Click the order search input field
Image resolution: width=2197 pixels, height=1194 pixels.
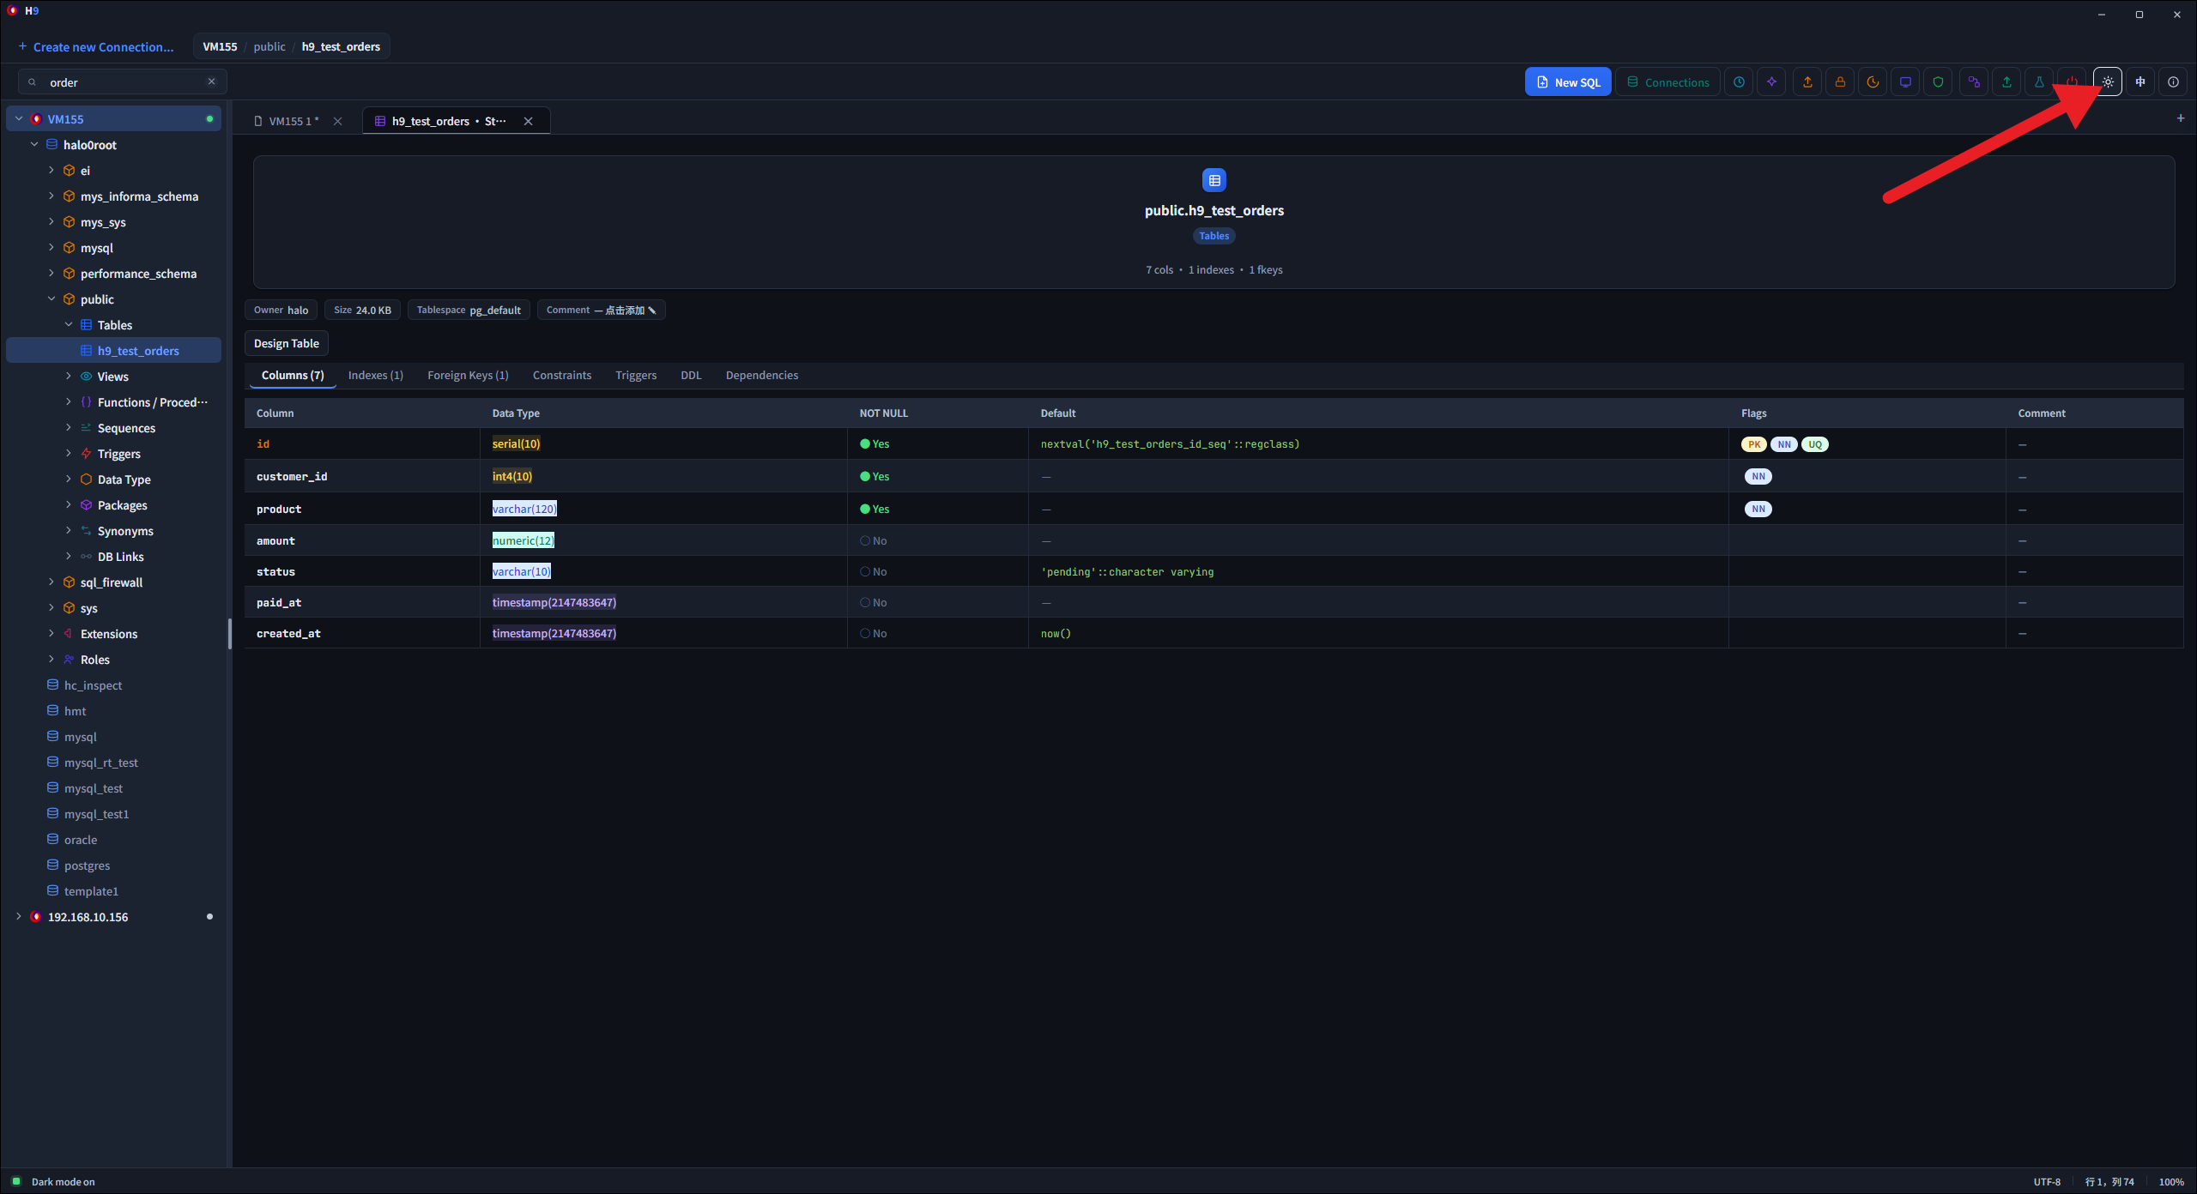122,82
